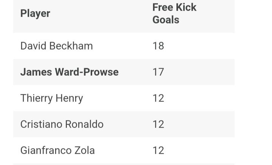Select the bold James Ward-Prowse name
The image size is (272, 165).
pyautogui.click(x=69, y=72)
